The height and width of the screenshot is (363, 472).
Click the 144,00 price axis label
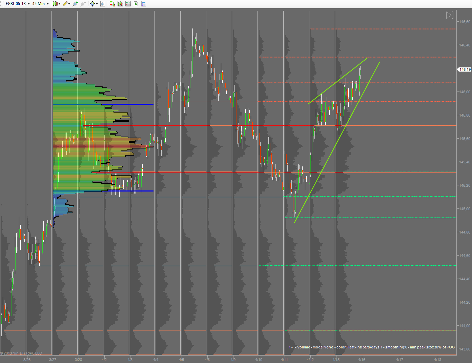point(465,326)
